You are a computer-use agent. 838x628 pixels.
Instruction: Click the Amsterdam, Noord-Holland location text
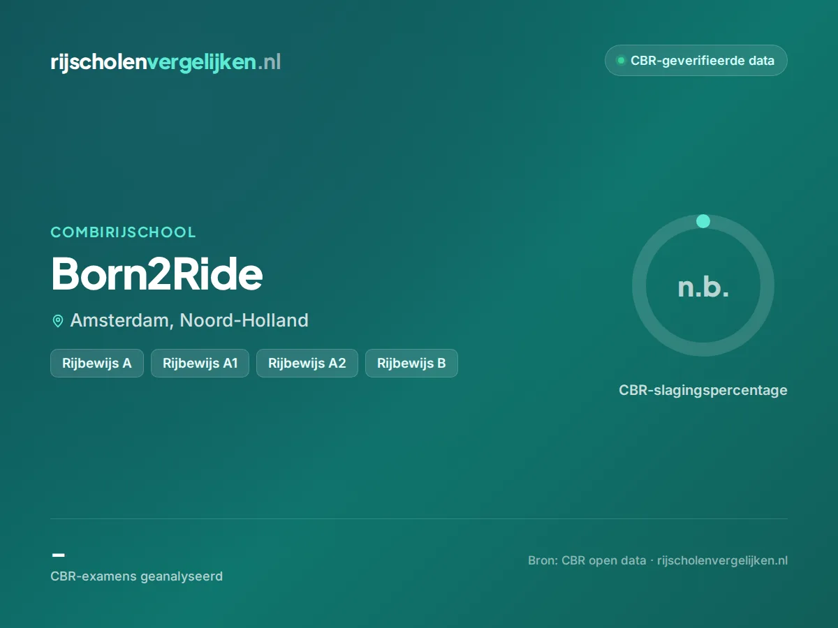pyautogui.click(x=189, y=320)
